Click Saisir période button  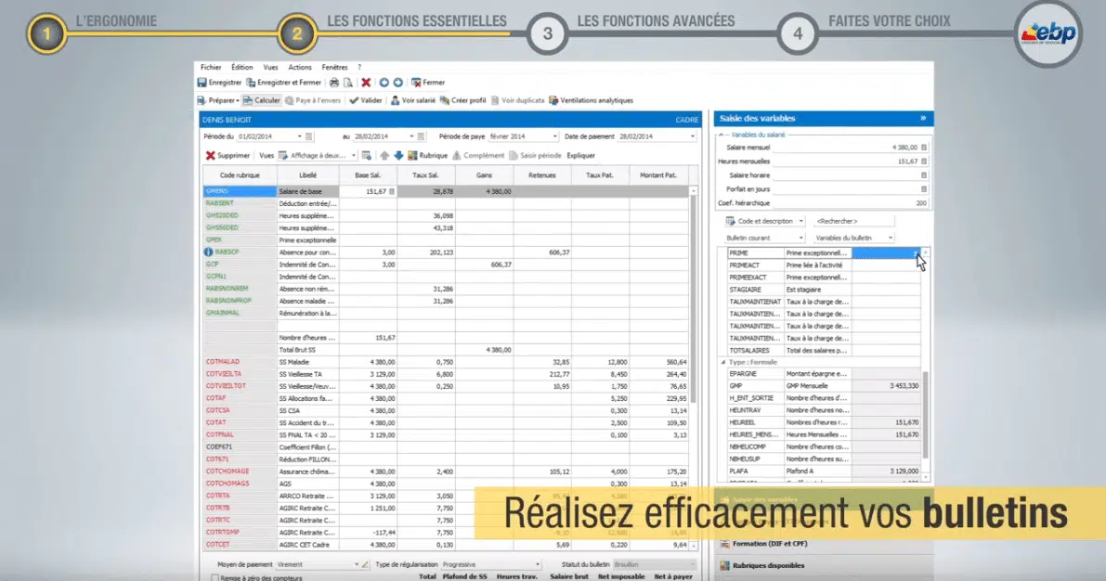tap(536, 155)
